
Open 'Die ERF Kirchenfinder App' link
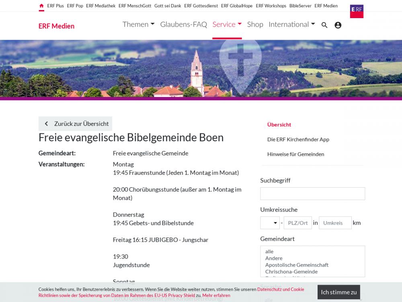click(298, 139)
